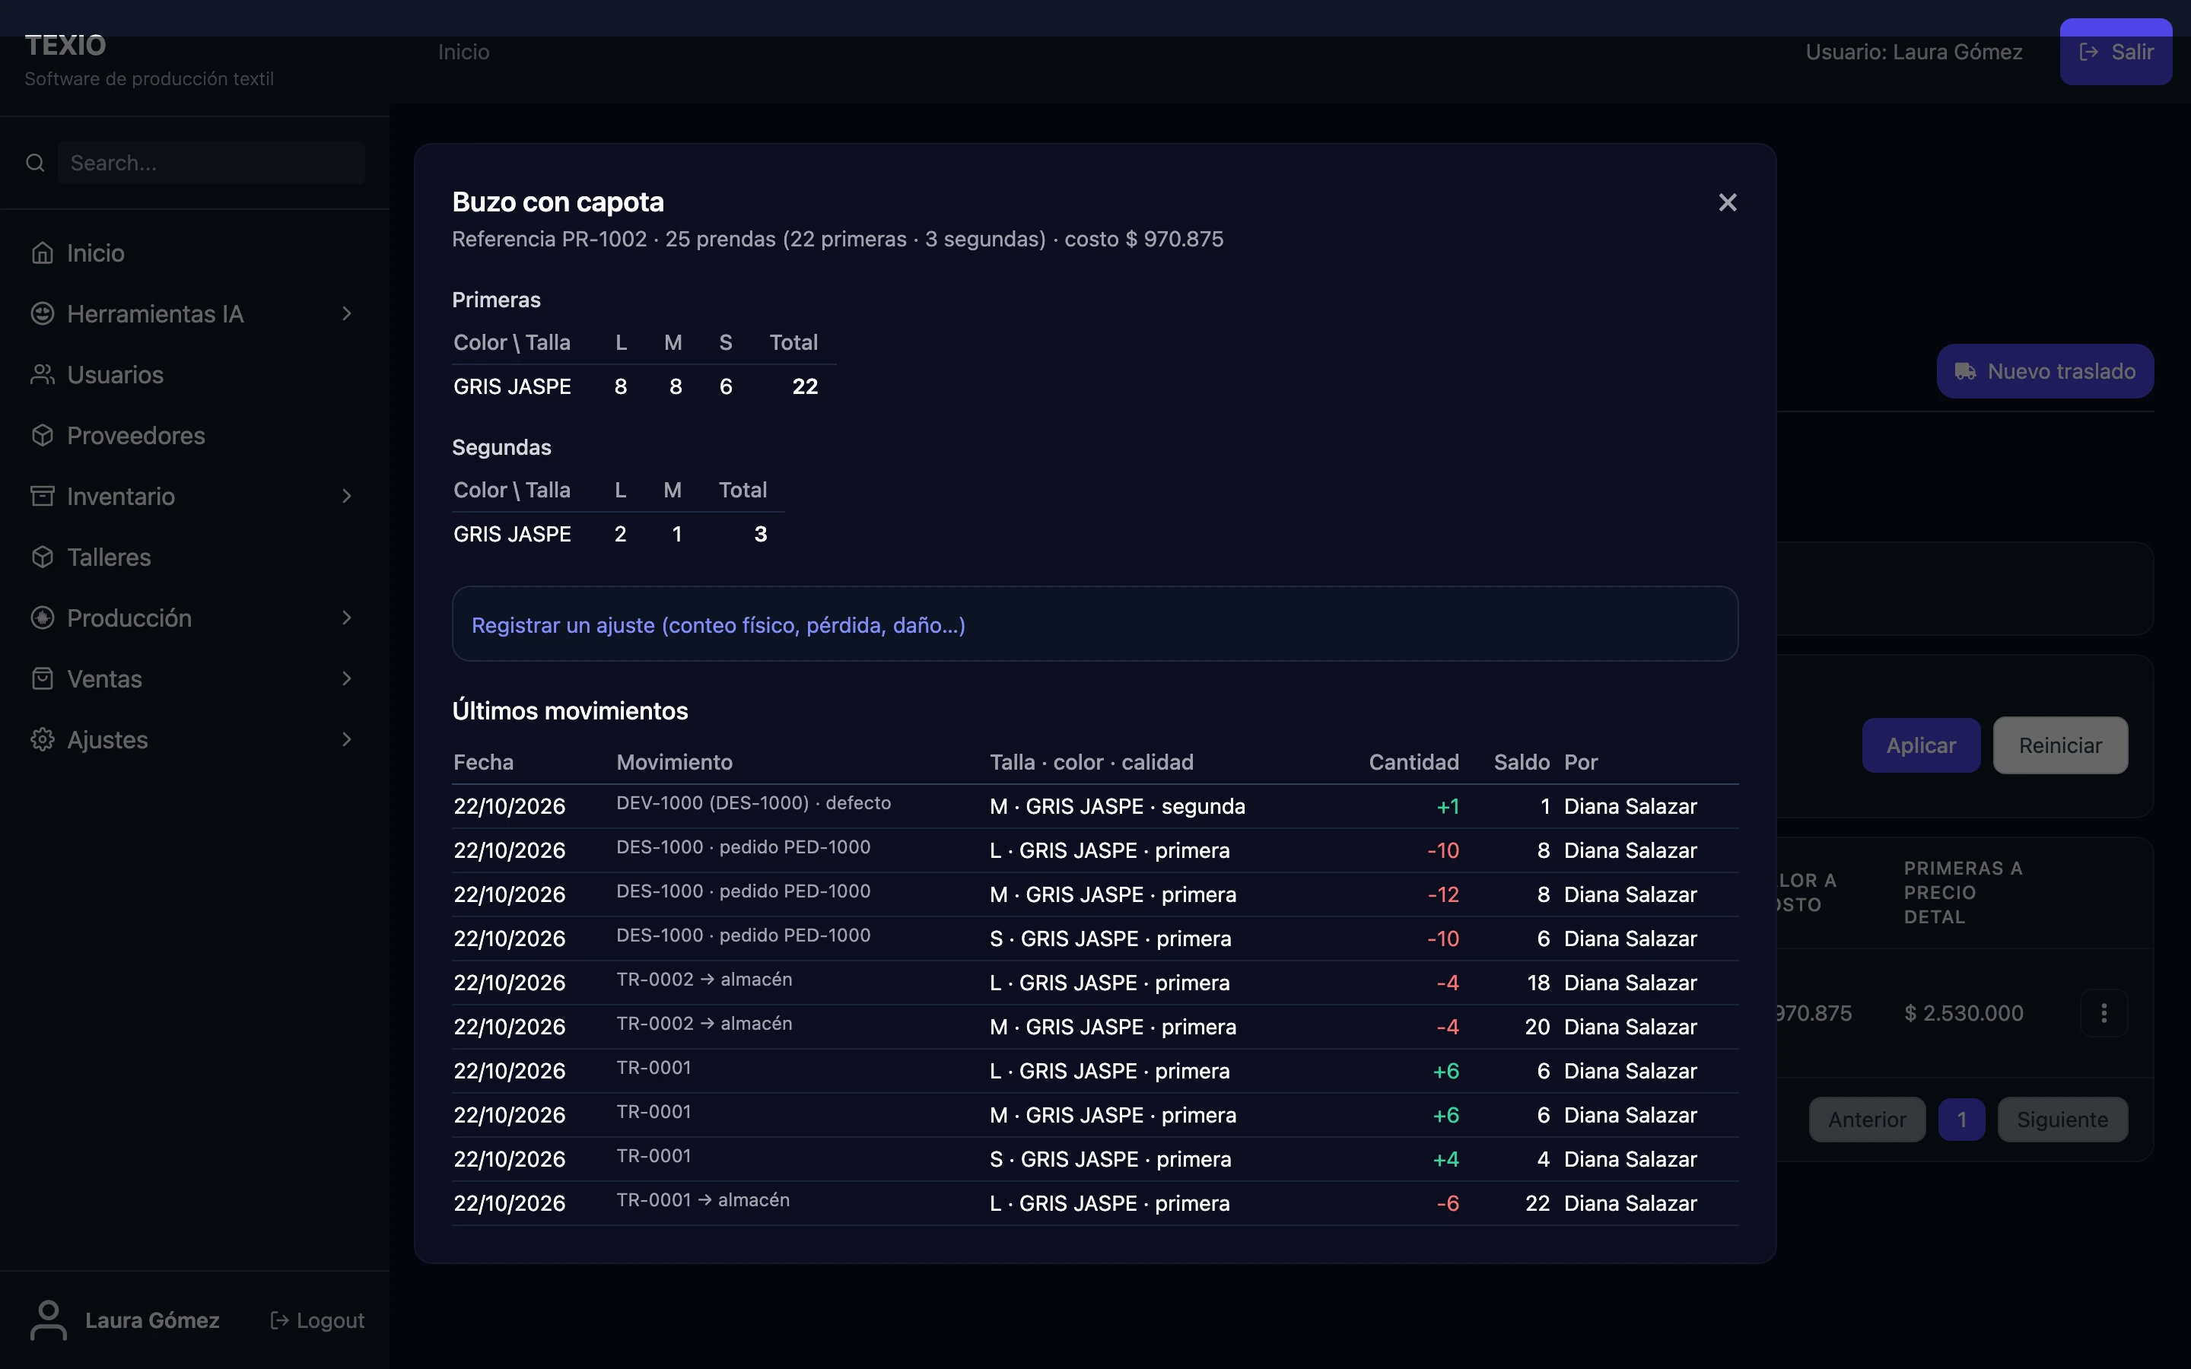Click the Proveedores box icon
The height and width of the screenshot is (1369, 2191).
(x=43, y=434)
